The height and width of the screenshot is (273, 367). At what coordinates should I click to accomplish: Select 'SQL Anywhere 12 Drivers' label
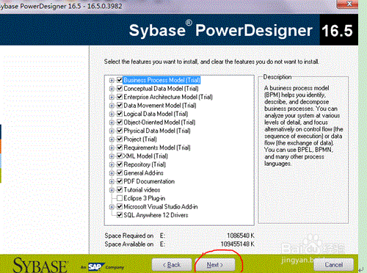tap(156, 215)
